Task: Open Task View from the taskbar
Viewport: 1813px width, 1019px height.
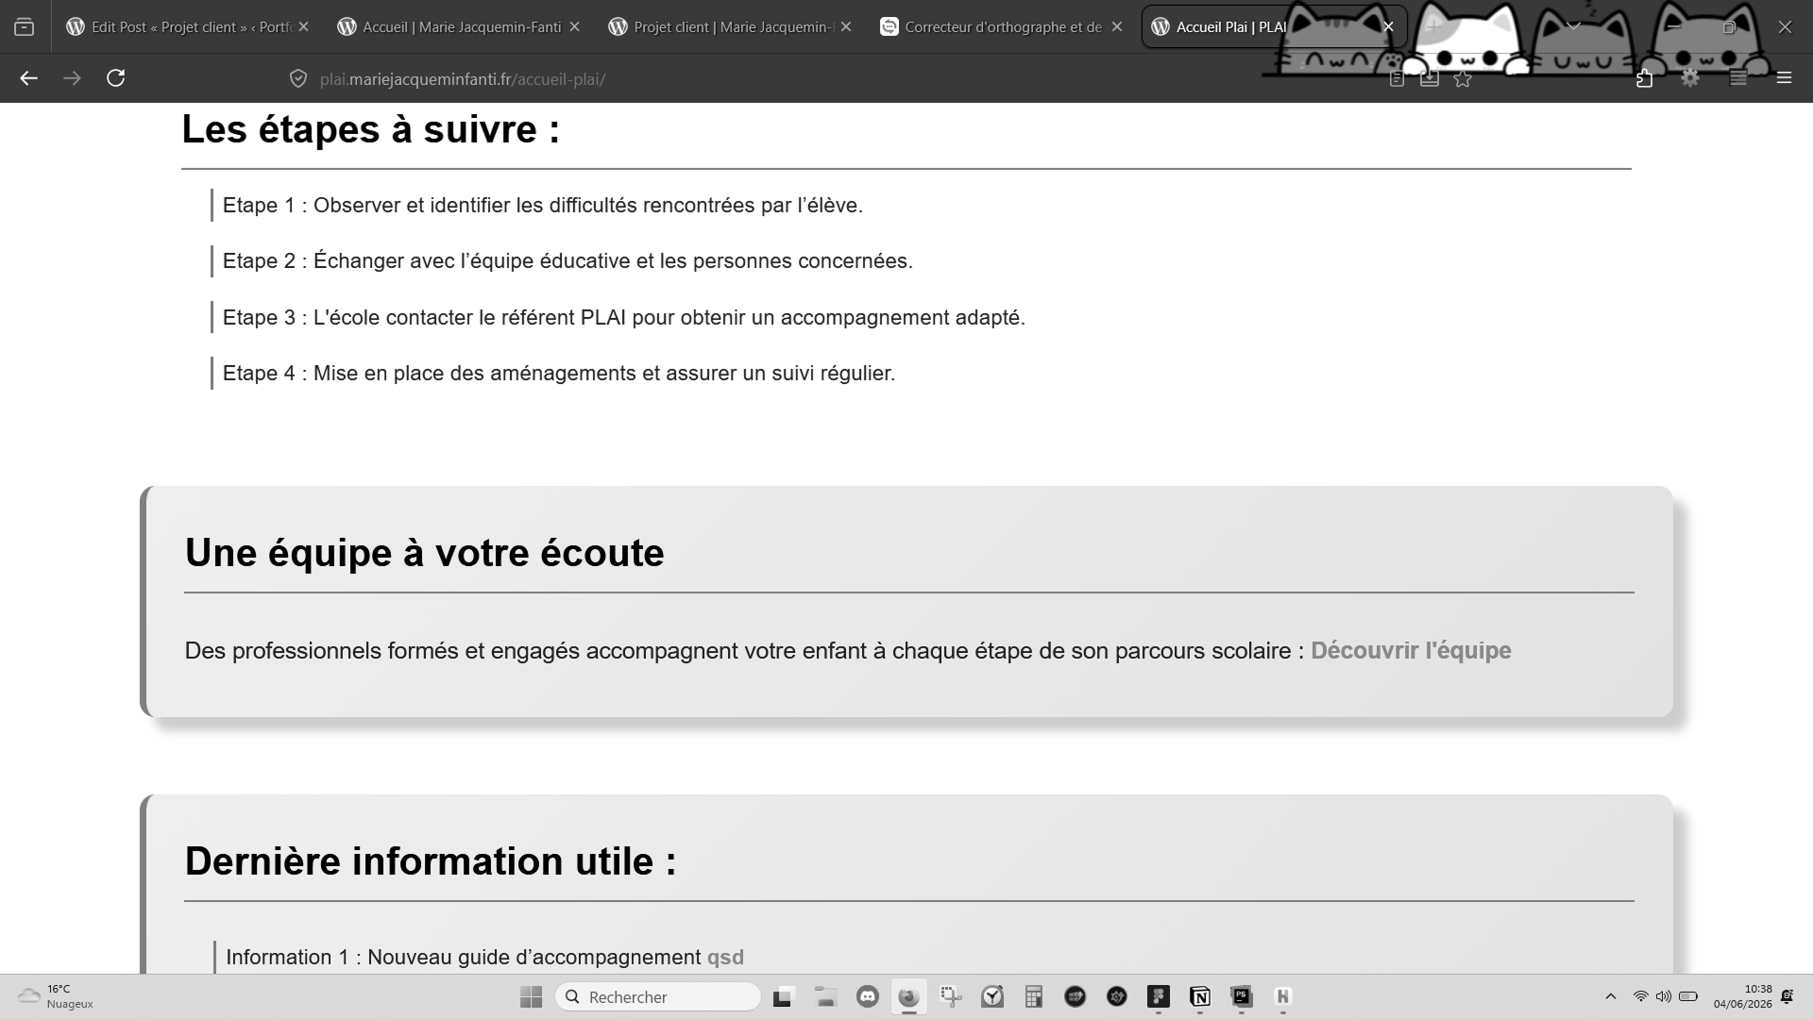Action: [783, 996]
